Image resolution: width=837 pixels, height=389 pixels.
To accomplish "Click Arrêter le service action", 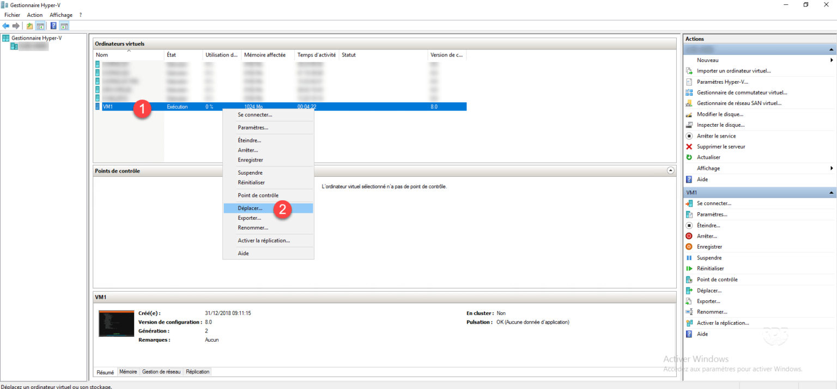I will [x=716, y=136].
